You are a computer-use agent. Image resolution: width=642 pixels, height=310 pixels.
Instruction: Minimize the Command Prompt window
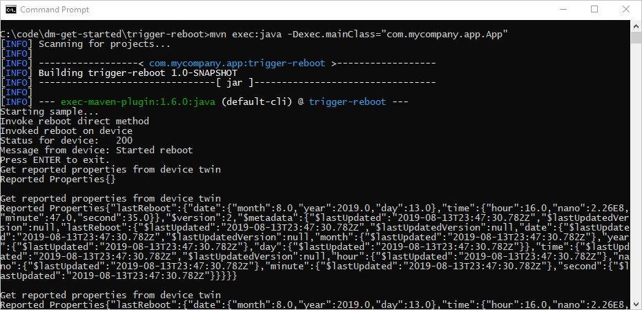[563, 10]
